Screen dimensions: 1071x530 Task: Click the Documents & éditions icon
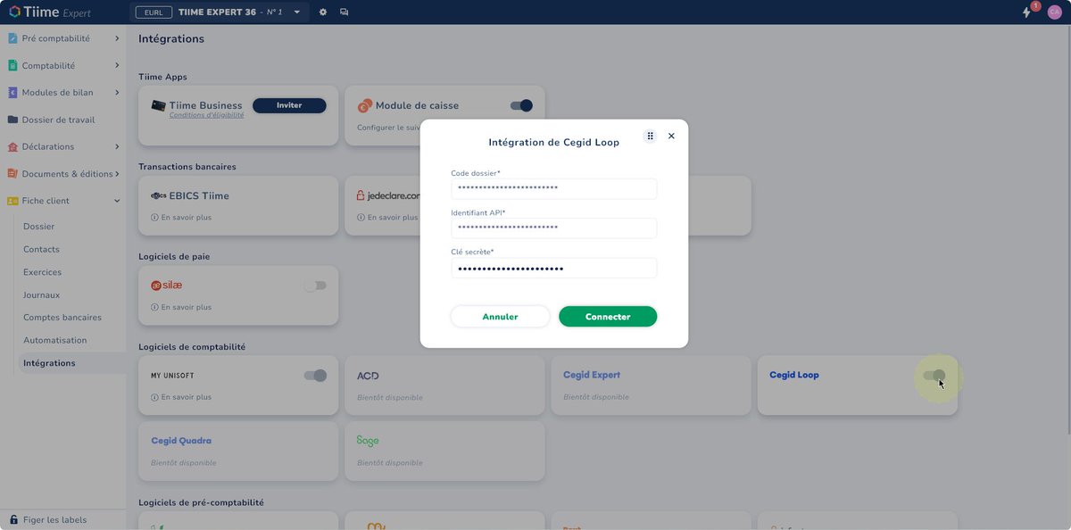[x=13, y=174]
